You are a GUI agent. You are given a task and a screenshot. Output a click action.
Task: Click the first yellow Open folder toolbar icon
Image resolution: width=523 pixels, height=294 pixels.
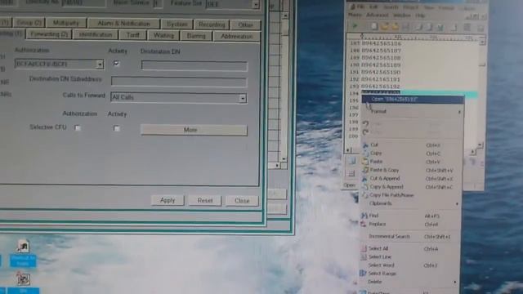coord(385,27)
